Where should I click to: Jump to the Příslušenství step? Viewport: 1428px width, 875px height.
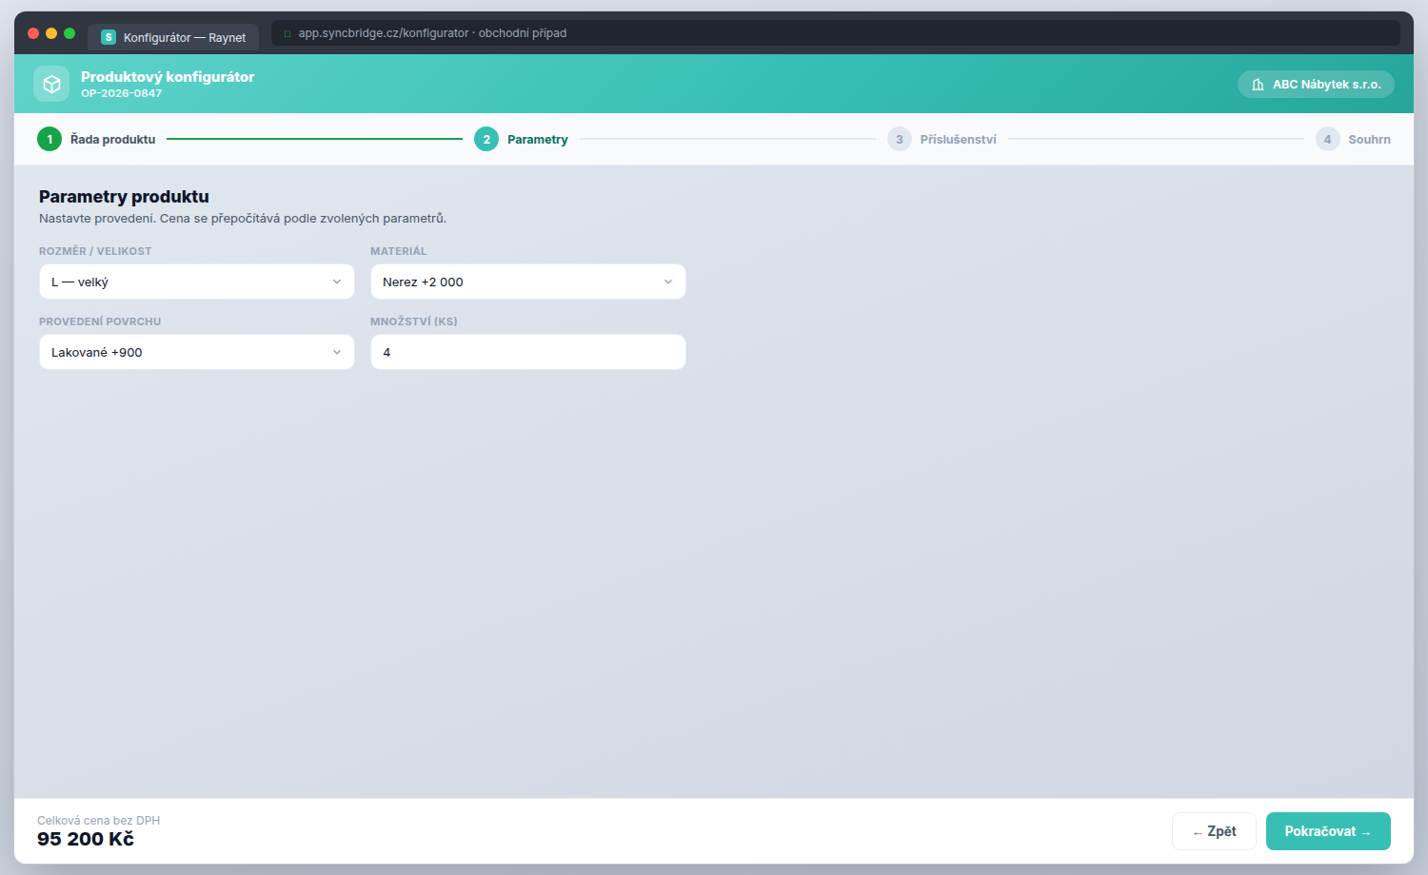pos(942,139)
